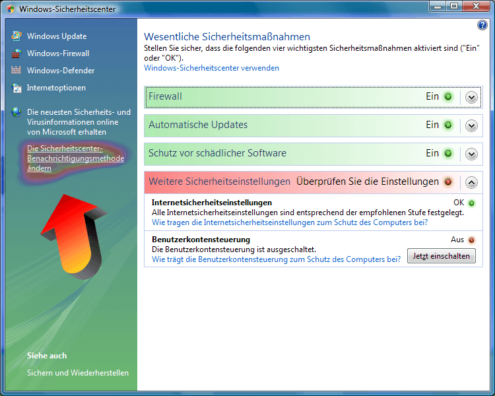The width and height of the screenshot is (495, 396).
Task: Click the green status light in Firewall row
Action: 448,96
